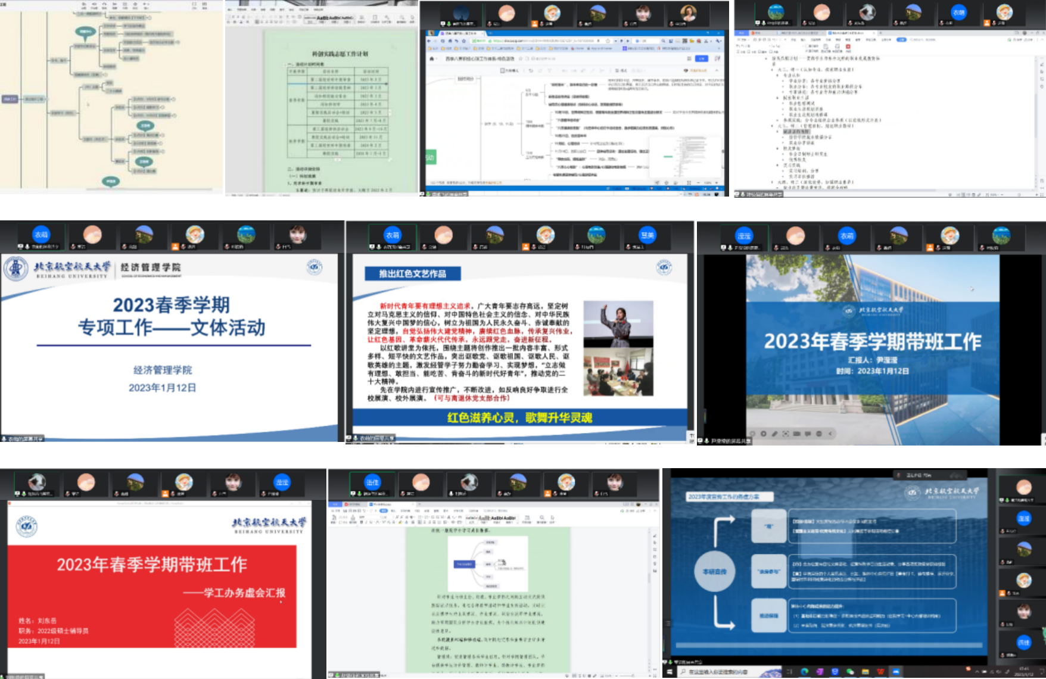Click the red WPS Office taskbar icon
Viewport: 1046px width, 679px height.
tap(880, 672)
